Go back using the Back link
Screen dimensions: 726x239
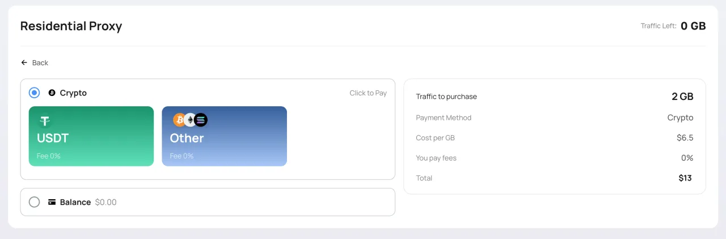[x=40, y=62]
